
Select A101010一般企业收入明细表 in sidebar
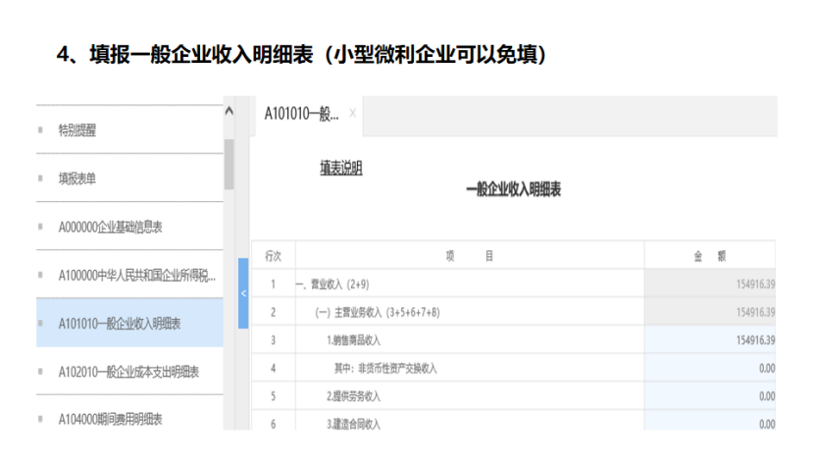point(119,323)
